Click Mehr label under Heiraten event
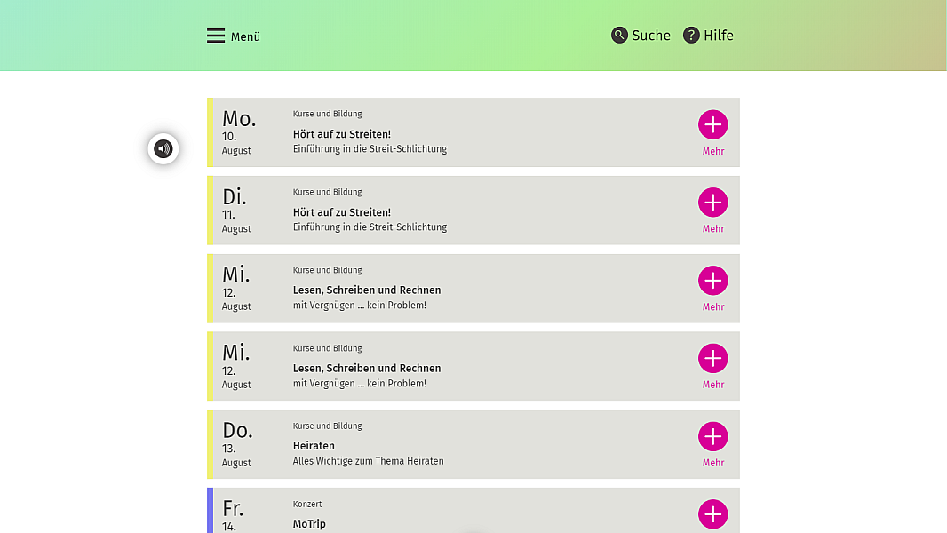The height and width of the screenshot is (533, 947). click(712, 462)
